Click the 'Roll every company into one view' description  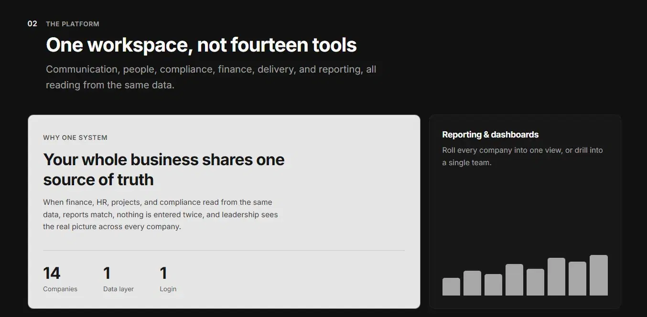(522, 156)
